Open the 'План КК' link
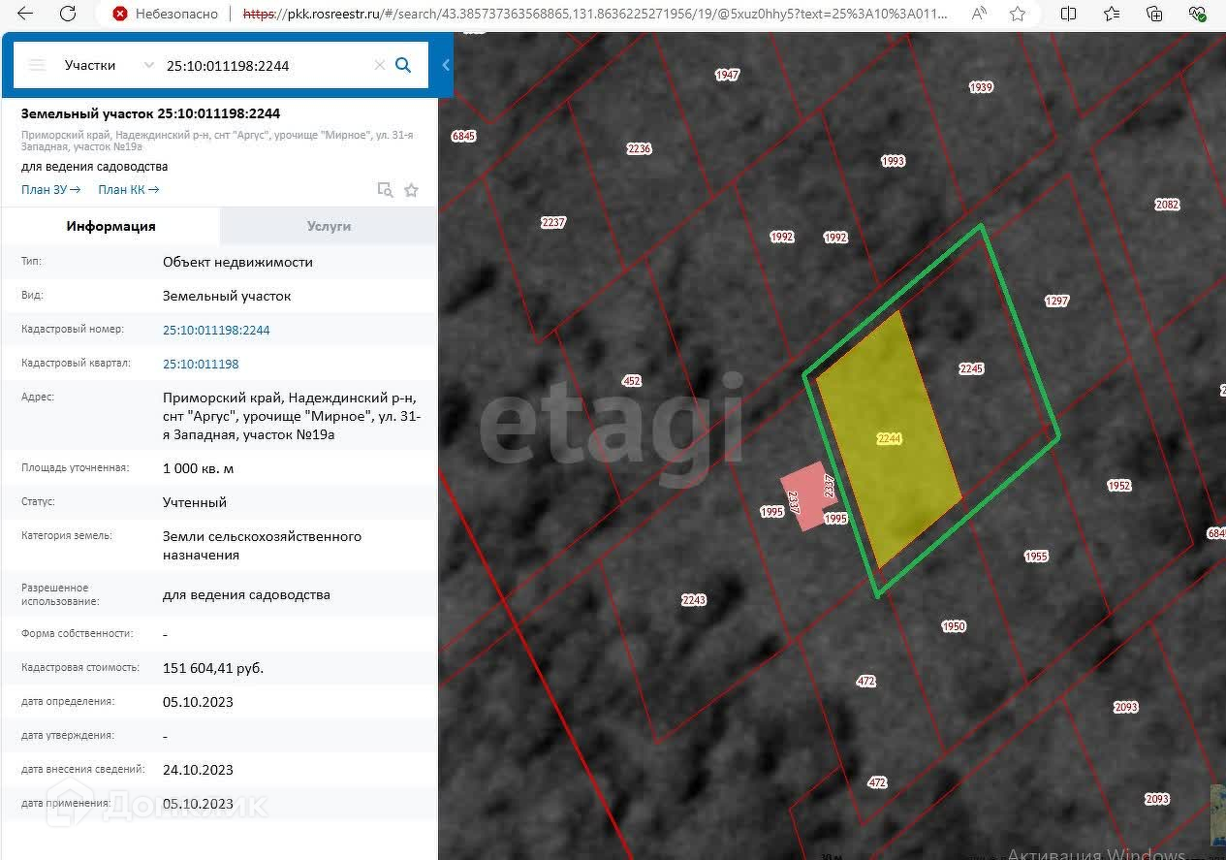 tap(129, 190)
